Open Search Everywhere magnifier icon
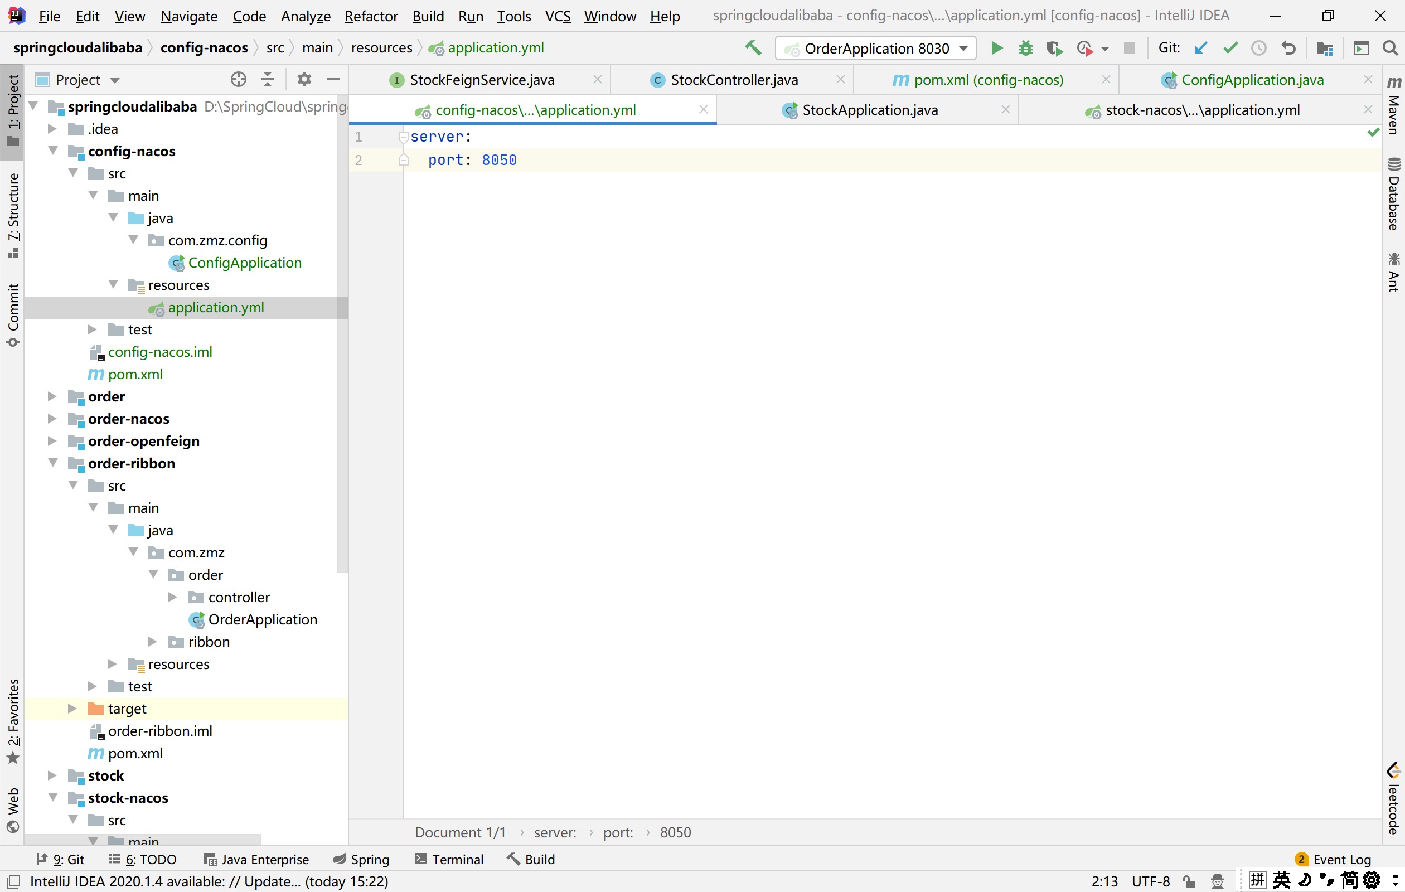Screen dimensions: 1405x892 click(x=1391, y=48)
